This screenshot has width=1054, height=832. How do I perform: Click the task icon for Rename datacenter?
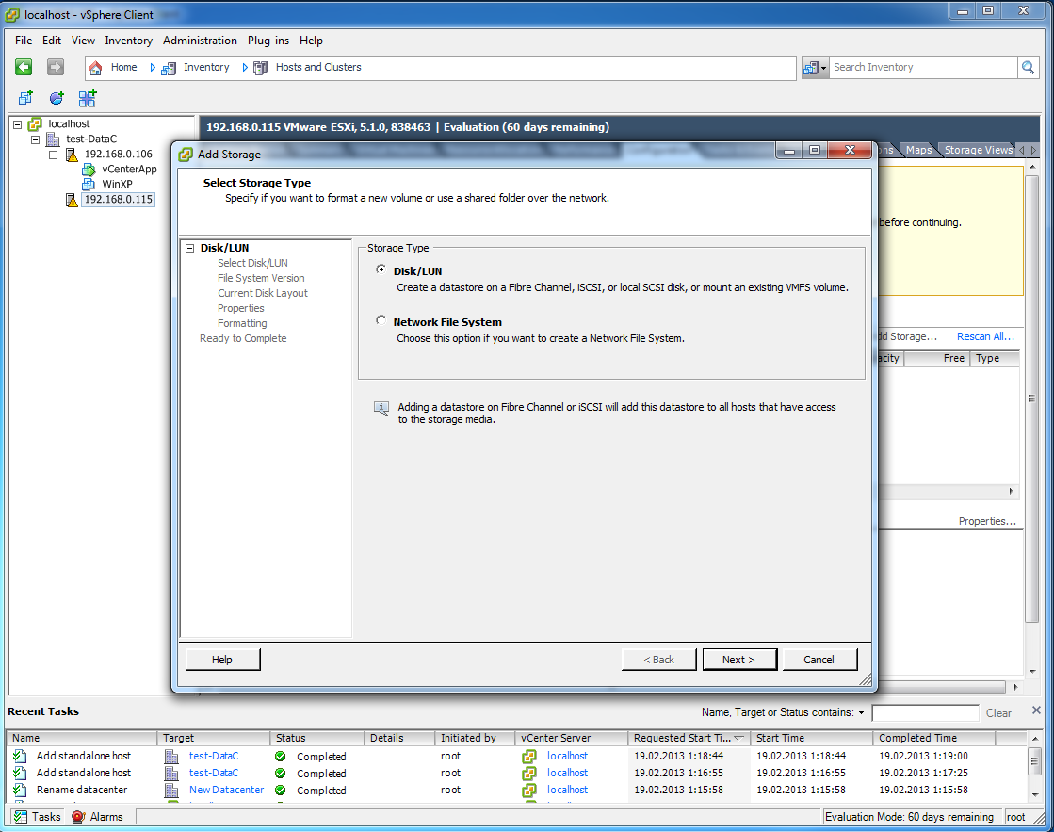click(x=20, y=791)
